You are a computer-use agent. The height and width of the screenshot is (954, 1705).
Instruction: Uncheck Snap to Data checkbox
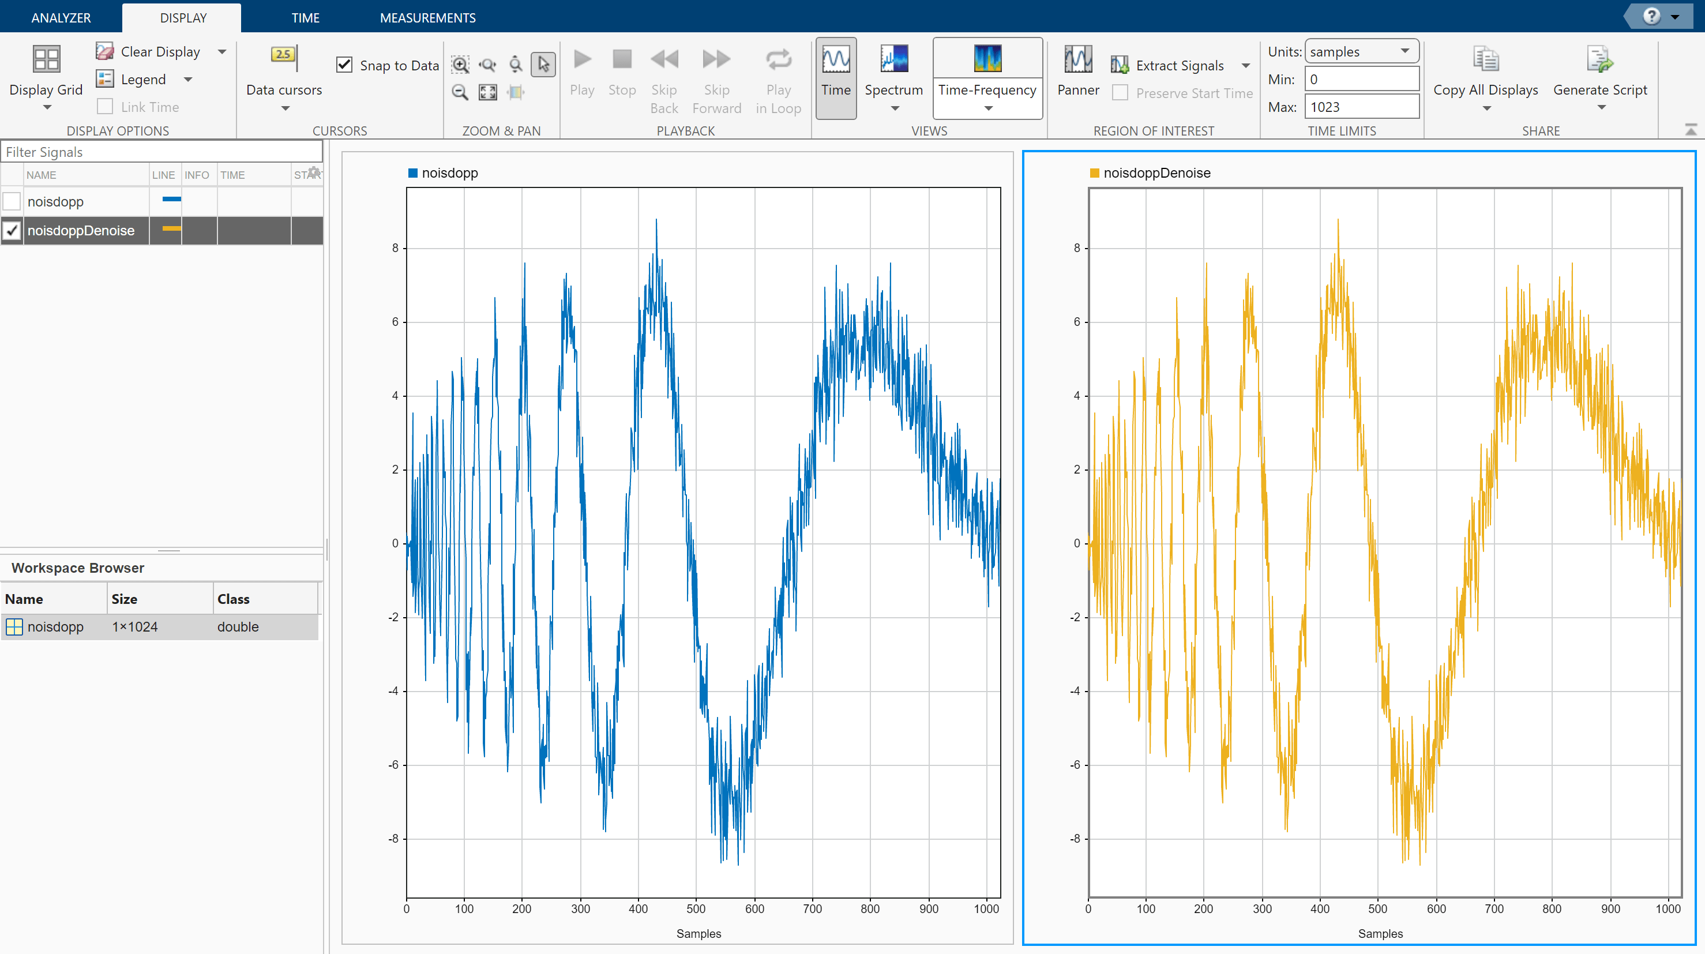point(344,65)
